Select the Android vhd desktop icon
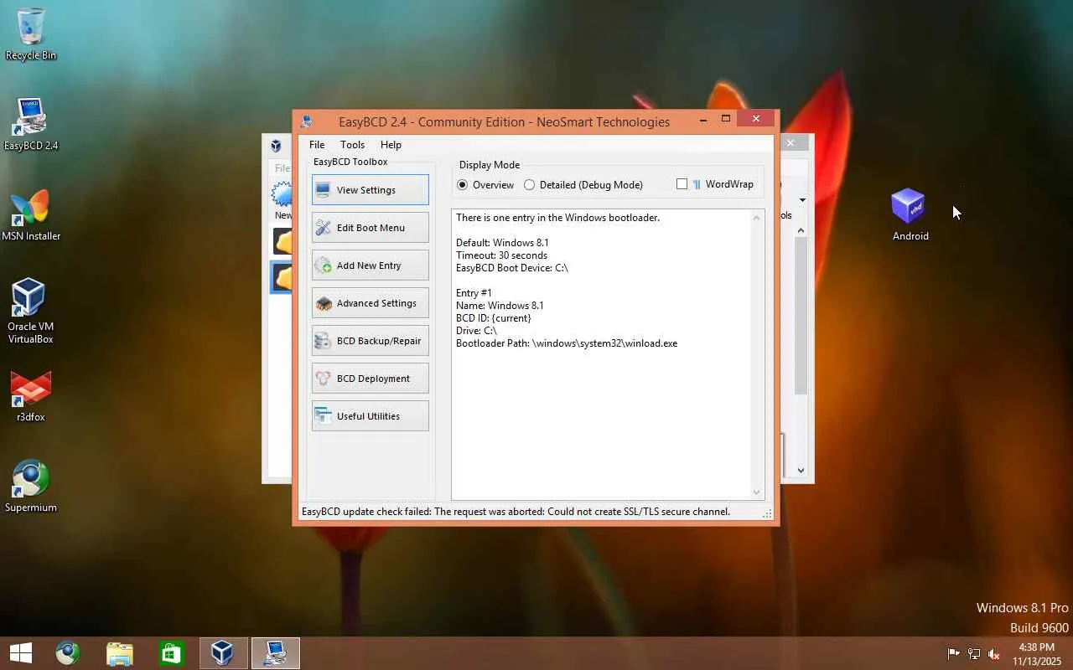 click(x=910, y=215)
